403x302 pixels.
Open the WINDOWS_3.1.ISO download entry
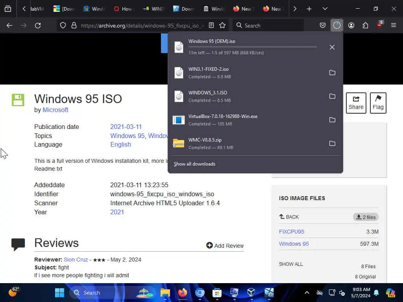coord(247,96)
